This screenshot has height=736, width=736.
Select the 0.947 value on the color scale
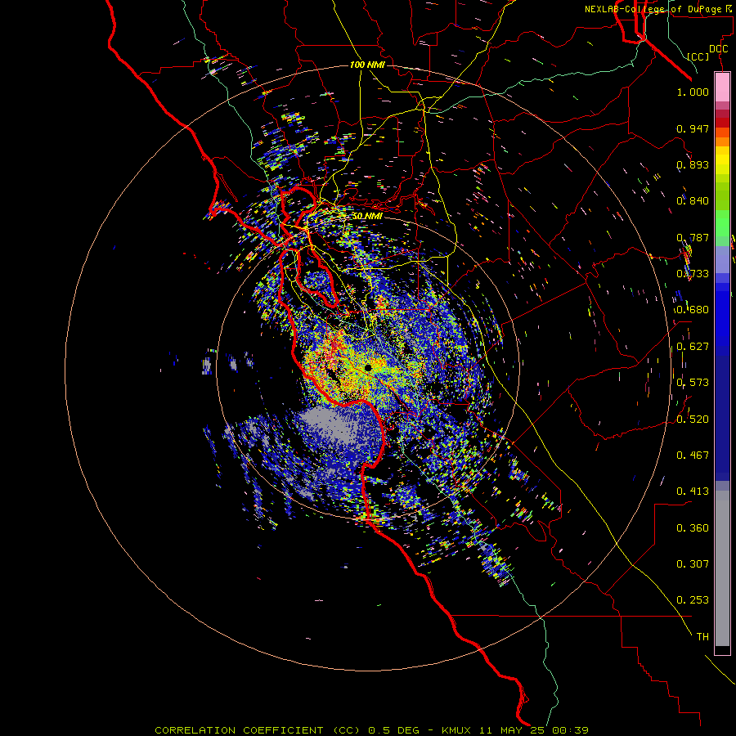tap(693, 128)
